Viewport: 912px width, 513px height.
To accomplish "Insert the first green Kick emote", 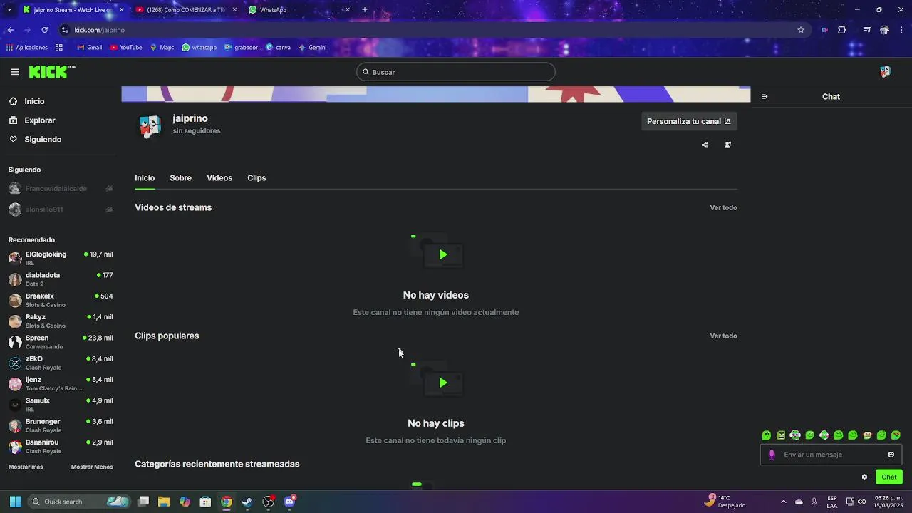I will coord(767,435).
